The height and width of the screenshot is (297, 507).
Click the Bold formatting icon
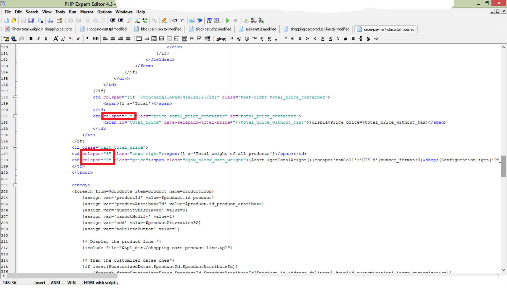(31, 39)
